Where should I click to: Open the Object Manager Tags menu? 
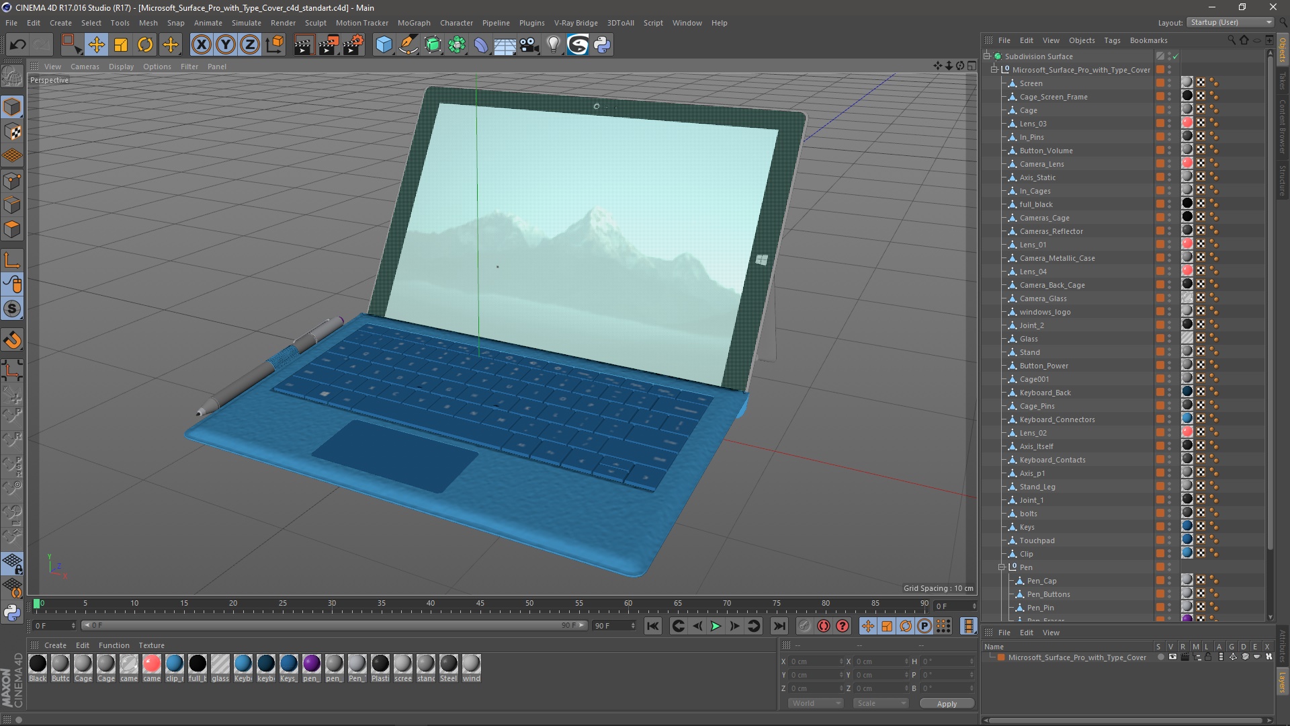1112,40
